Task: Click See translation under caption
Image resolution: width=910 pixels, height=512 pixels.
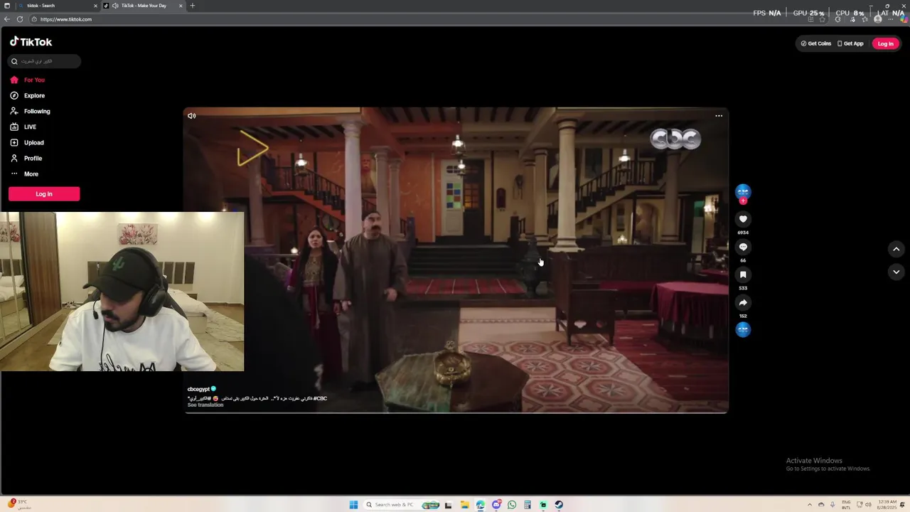Action: 205,405
